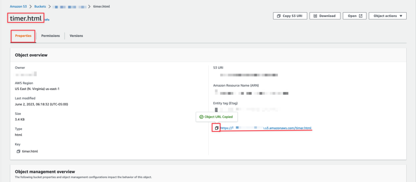The height and width of the screenshot is (182, 416).
Task: Click the blurred S3 URI value
Action: 249,75
